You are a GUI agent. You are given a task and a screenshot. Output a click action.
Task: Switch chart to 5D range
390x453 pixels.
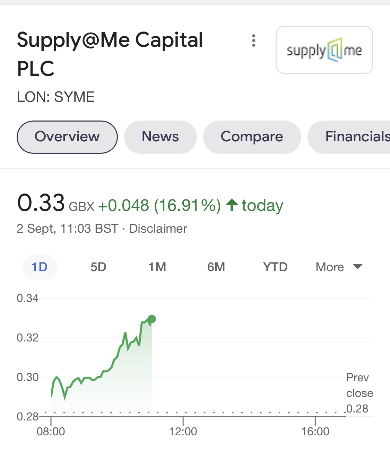98,267
